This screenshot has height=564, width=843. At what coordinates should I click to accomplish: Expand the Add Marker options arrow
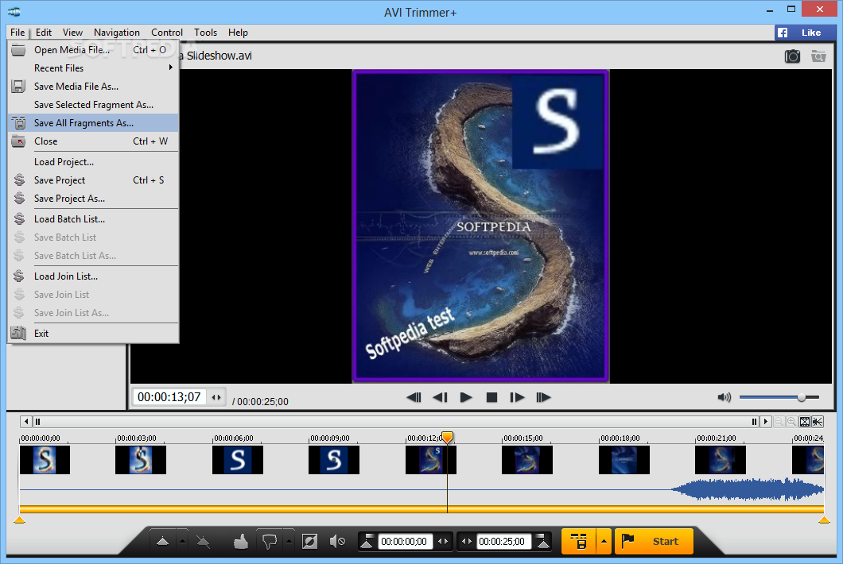182,542
